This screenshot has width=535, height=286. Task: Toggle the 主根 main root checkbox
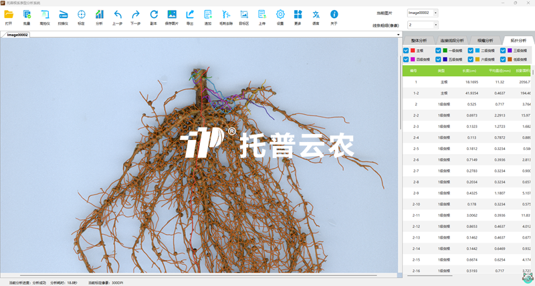(407, 51)
